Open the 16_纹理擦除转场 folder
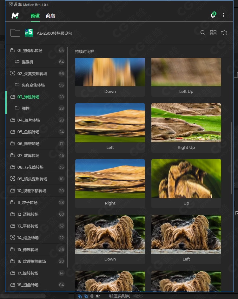 point(36,261)
